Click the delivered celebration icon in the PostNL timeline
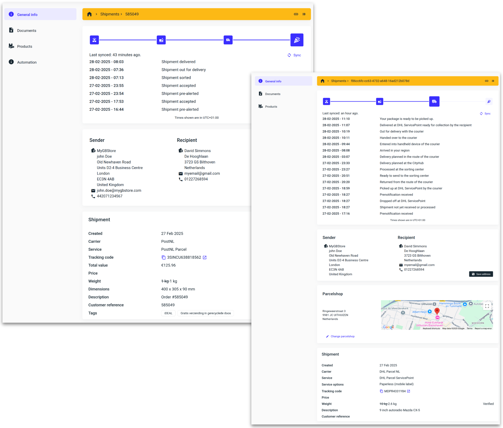The image size is (503, 428). (297, 40)
